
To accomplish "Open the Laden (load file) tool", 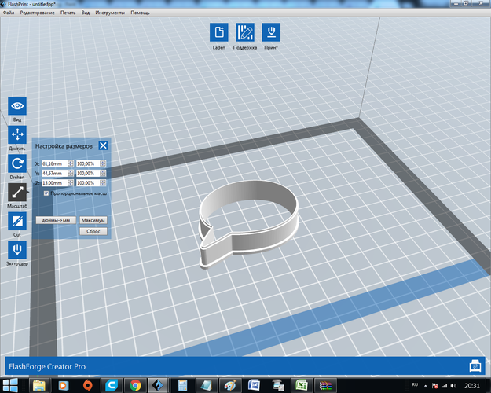I will [219, 32].
